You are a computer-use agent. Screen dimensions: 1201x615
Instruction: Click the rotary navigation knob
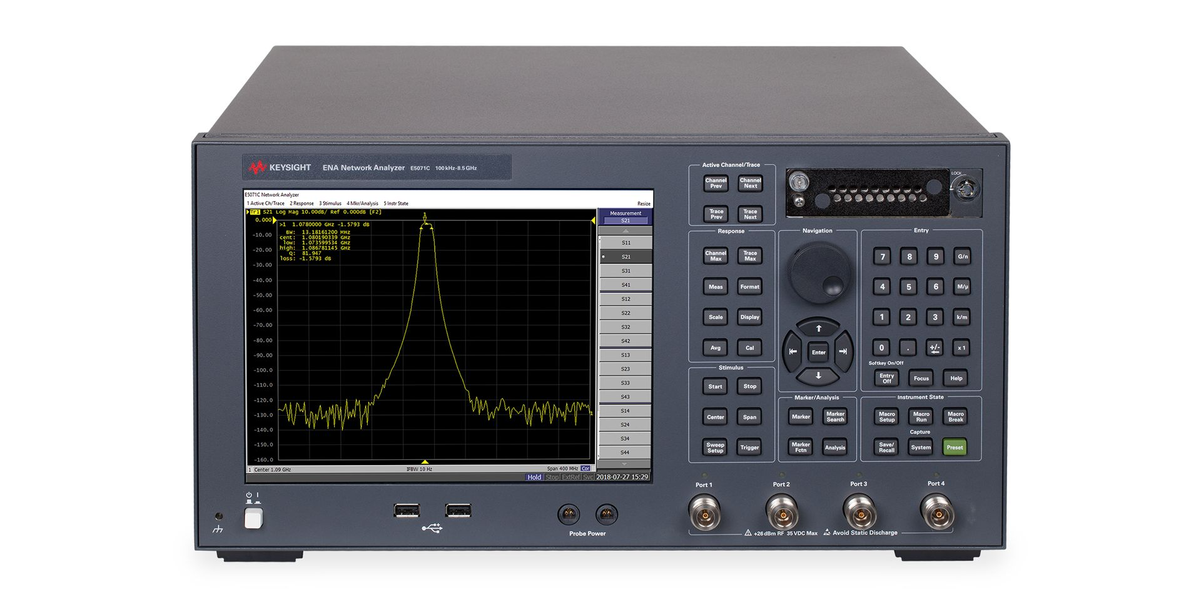(819, 271)
